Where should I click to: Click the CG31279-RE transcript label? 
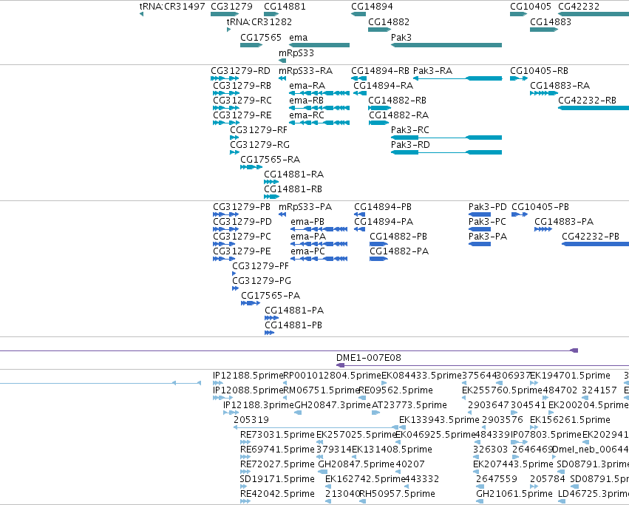(x=242, y=115)
